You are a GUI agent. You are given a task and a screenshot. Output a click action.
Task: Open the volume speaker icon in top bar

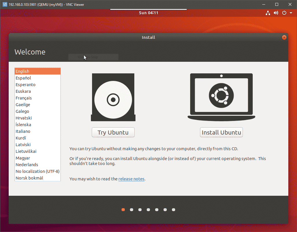(276, 13)
